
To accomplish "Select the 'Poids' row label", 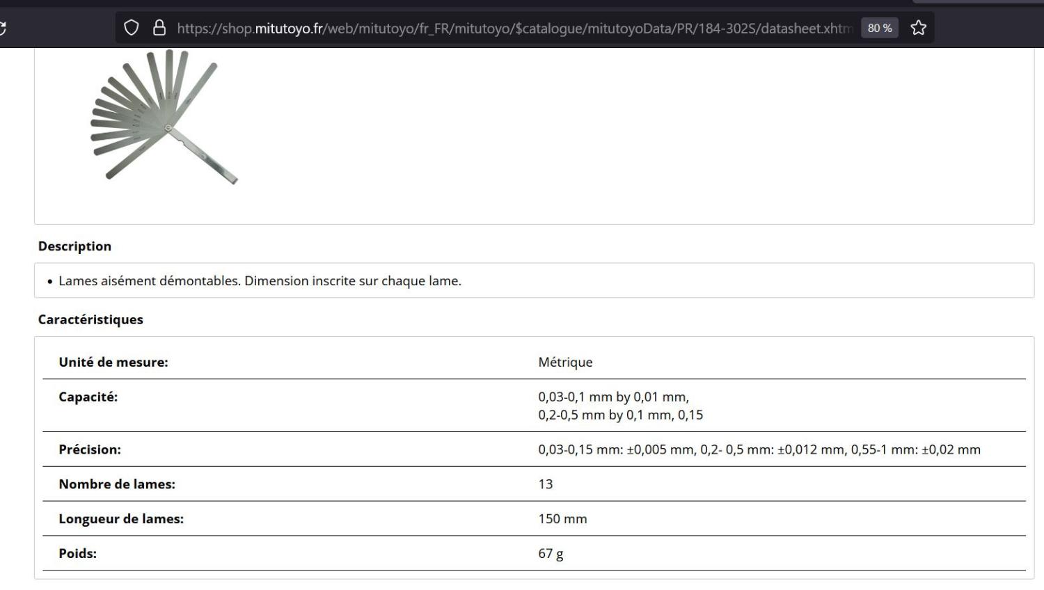I will (x=78, y=554).
